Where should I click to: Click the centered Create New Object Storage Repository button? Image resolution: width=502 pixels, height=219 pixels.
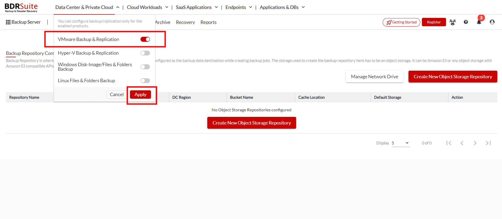pyautogui.click(x=252, y=123)
